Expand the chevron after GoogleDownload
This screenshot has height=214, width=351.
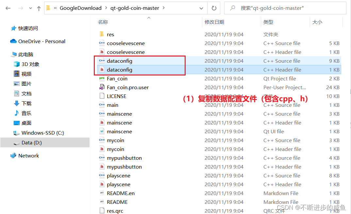point(106,8)
